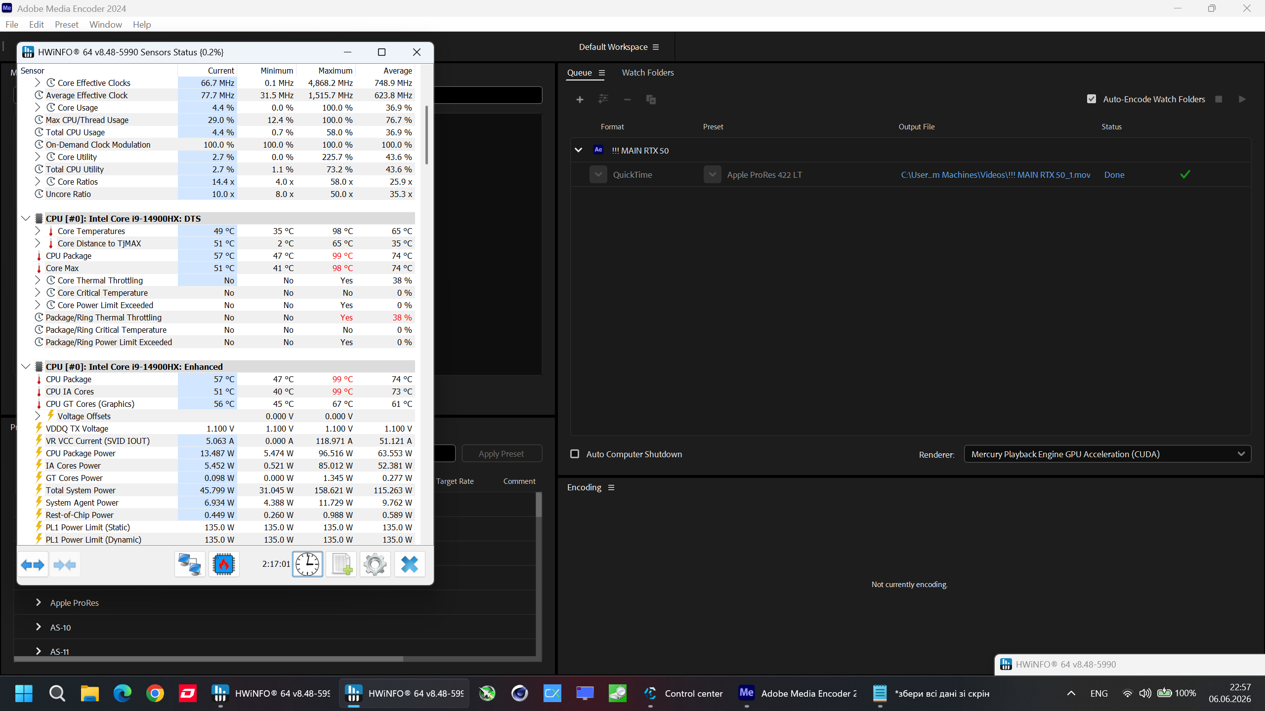Expand the Core Thermal Throttling row
The height and width of the screenshot is (711, 1265).
point(38,280)
